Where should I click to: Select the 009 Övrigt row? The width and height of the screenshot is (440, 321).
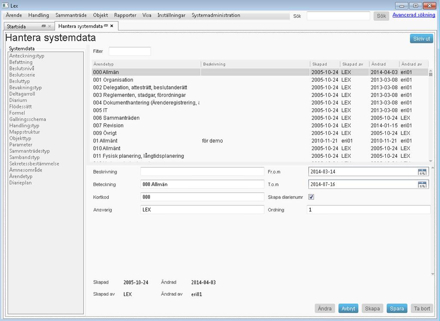pos(260,133)
